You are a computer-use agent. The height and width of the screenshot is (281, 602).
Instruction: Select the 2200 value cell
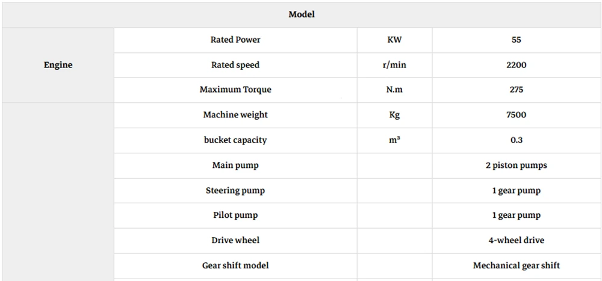(x=517, y=65)
